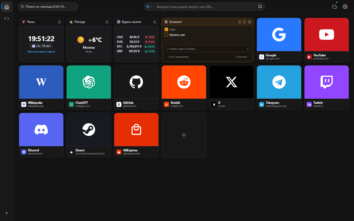Click the small X favicon beside x.com
The height and width of the screenshot is (221, 354).
214,104
